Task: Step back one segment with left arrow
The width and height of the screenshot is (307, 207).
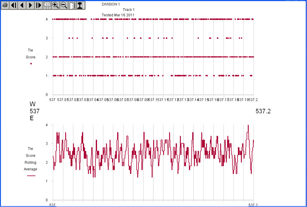Action: pos(22,5)
